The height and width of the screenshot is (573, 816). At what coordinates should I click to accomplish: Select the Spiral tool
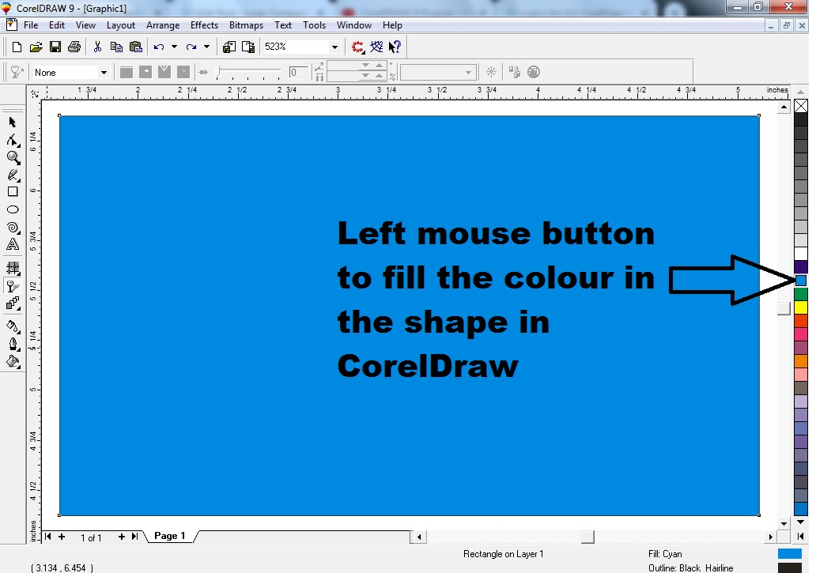13,228
